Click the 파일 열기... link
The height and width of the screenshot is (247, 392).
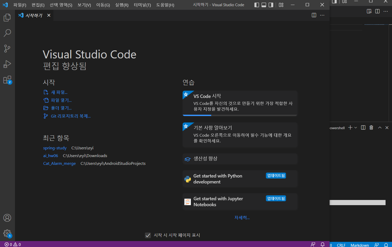pyautogui.click(x=58, y=100)
